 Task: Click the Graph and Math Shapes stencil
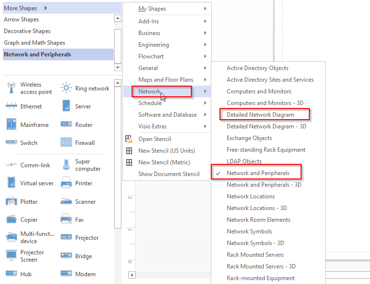[34, 43]
